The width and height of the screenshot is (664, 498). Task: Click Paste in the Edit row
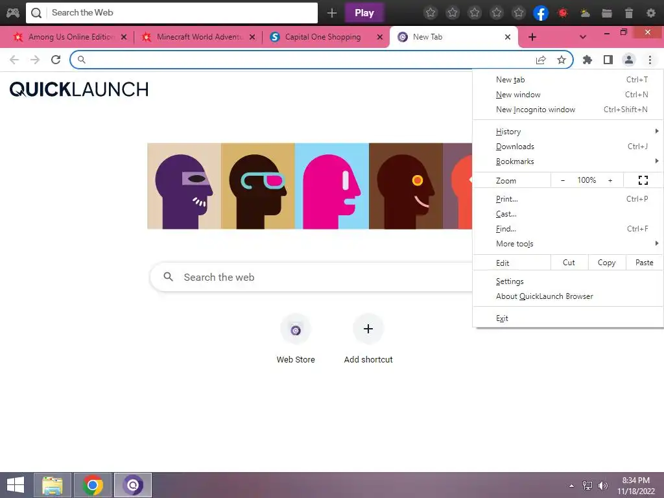tap(644, 263)
